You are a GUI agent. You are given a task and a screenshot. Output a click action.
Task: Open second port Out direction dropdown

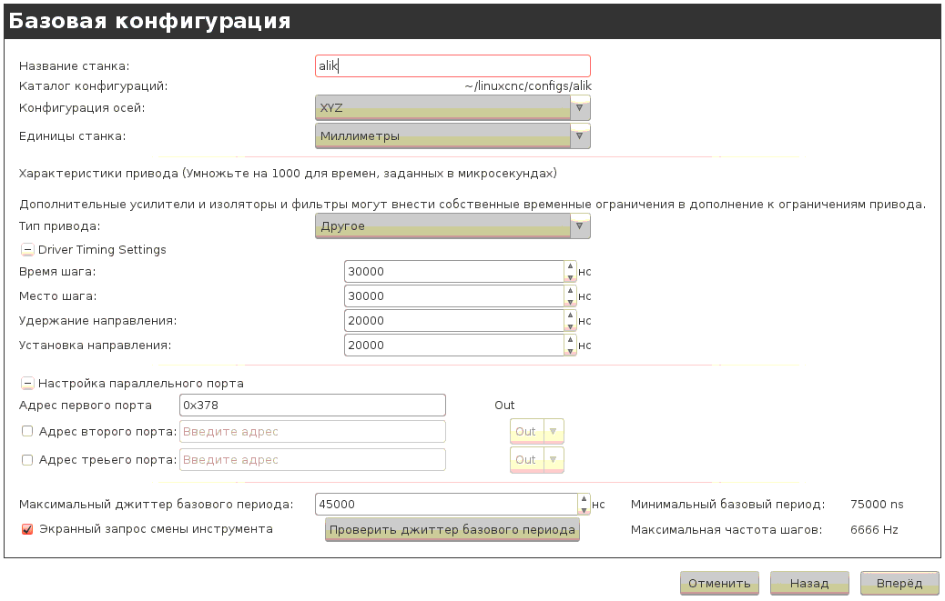537,431
